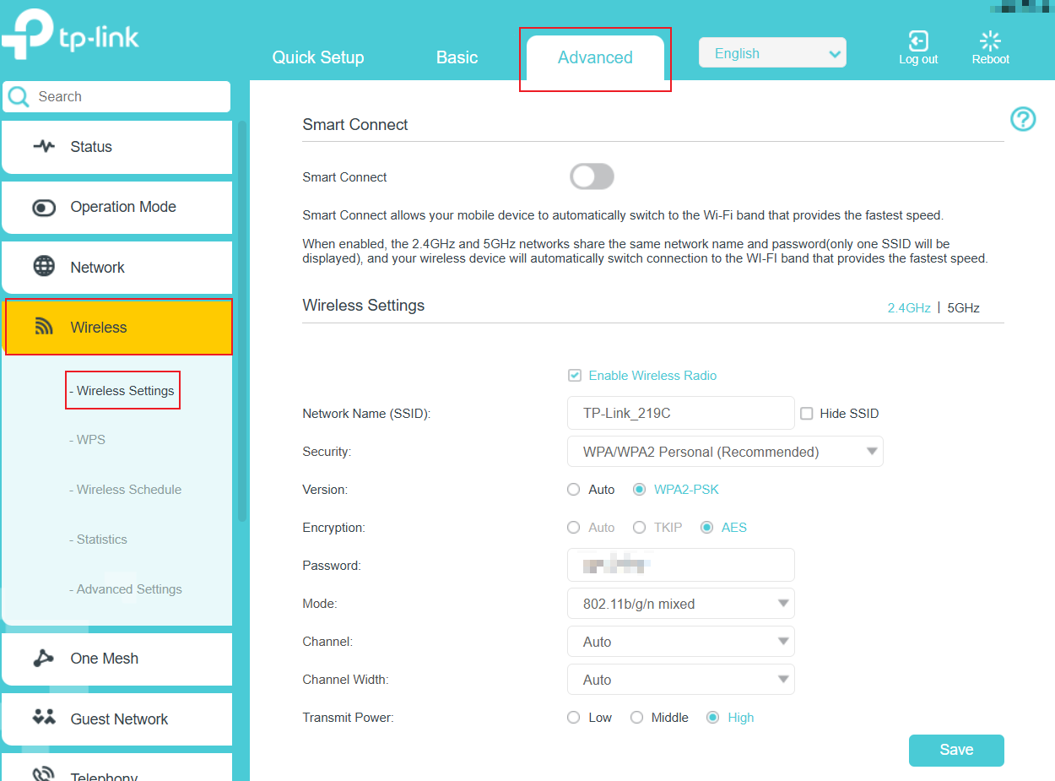Expand the Channel Width dropdown
The image size is (1055, 781).
(x=680, y=679)
